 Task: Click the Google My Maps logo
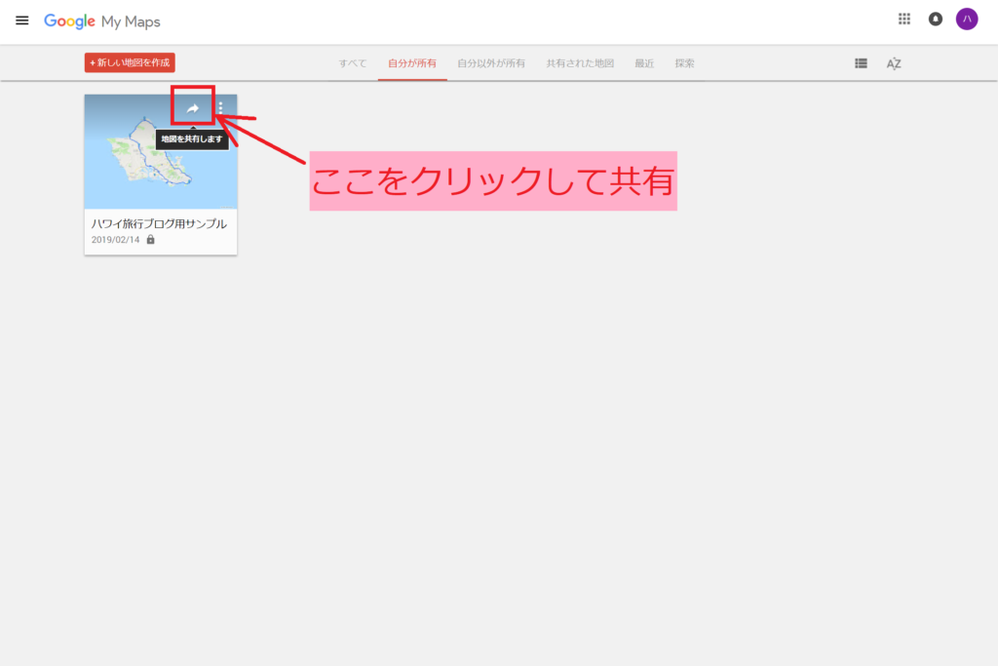pyautogui.click(x=101, y=21)
